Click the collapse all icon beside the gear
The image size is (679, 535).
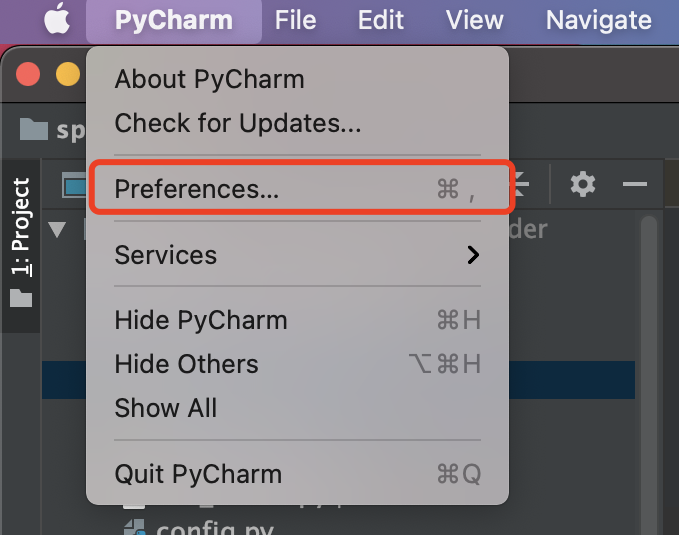pyautogui.click(x=520, y=184)
